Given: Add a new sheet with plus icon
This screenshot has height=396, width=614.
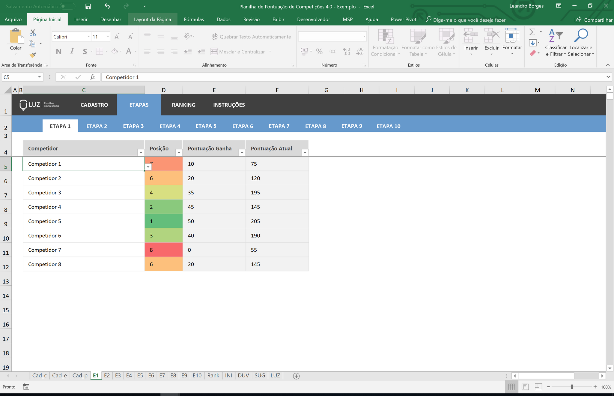Looking at the screenshot, I should (296, 376).
